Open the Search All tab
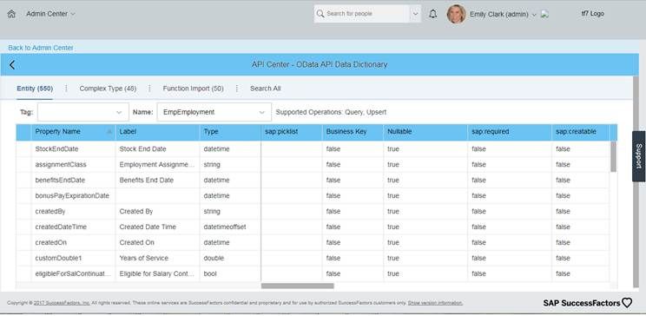646x316 pixels. tap(266, 89)
